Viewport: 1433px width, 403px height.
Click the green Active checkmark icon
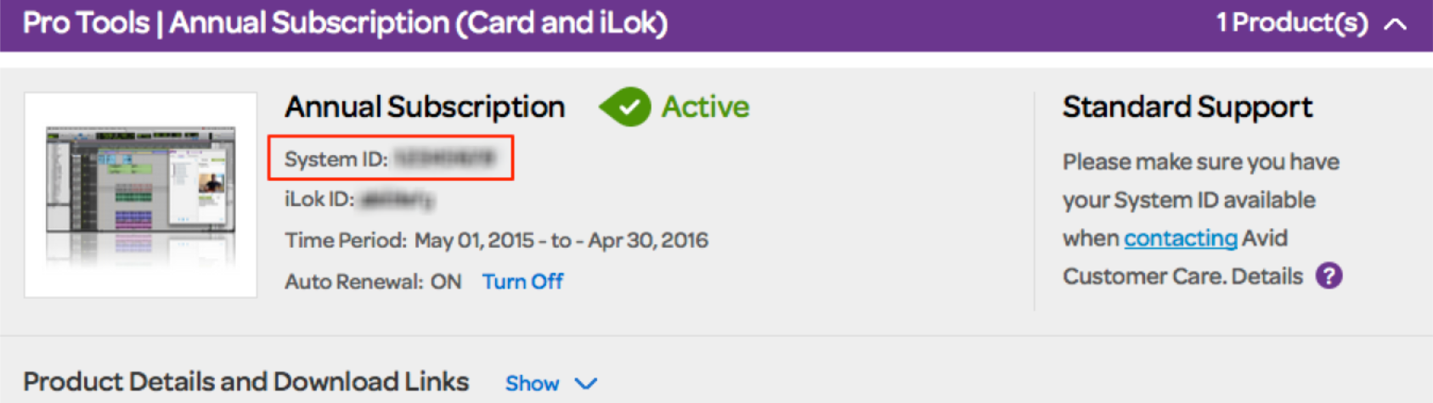[x=627, y=107]
